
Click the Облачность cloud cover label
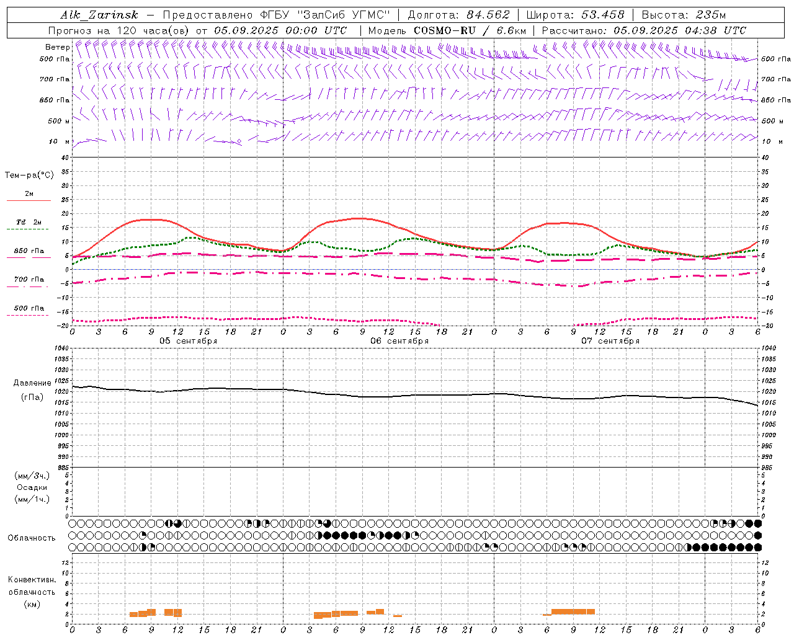coord(32,538)
